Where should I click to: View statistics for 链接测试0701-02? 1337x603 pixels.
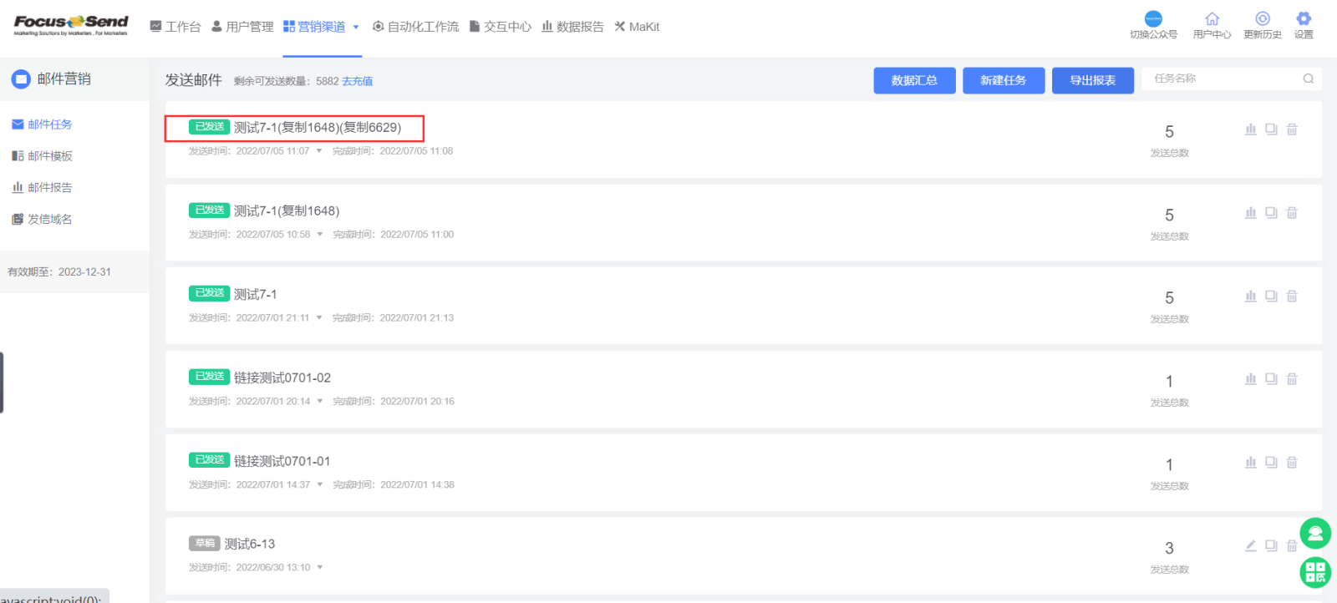point(1251,379)
